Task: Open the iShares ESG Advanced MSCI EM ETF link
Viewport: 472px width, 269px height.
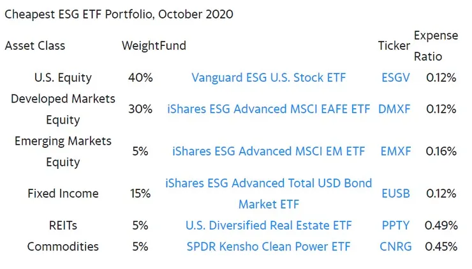Action: pyautogui.click(x=269, y=151)
